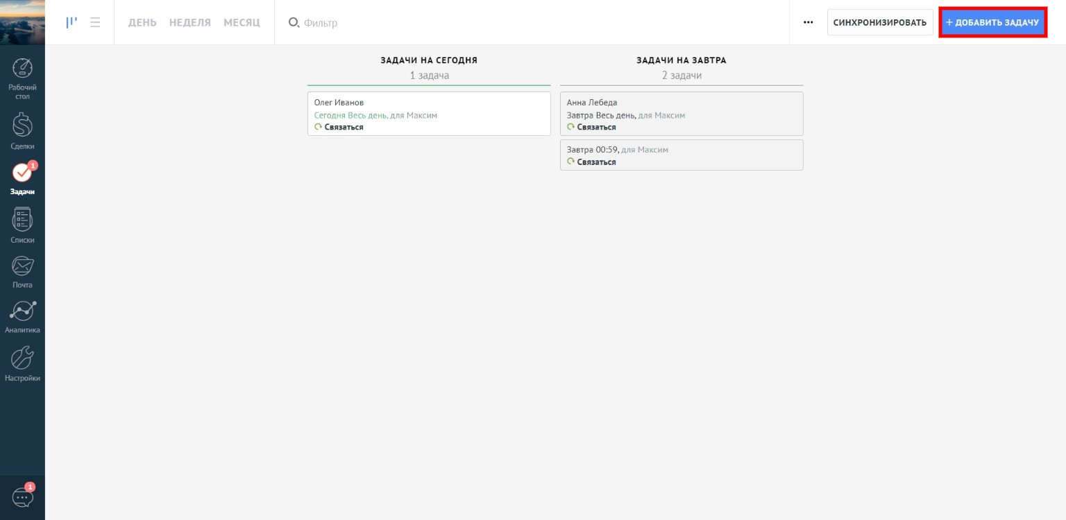Switch to list view icon
The width and height of the screenshot is (1066, 520).
(95, 22)
